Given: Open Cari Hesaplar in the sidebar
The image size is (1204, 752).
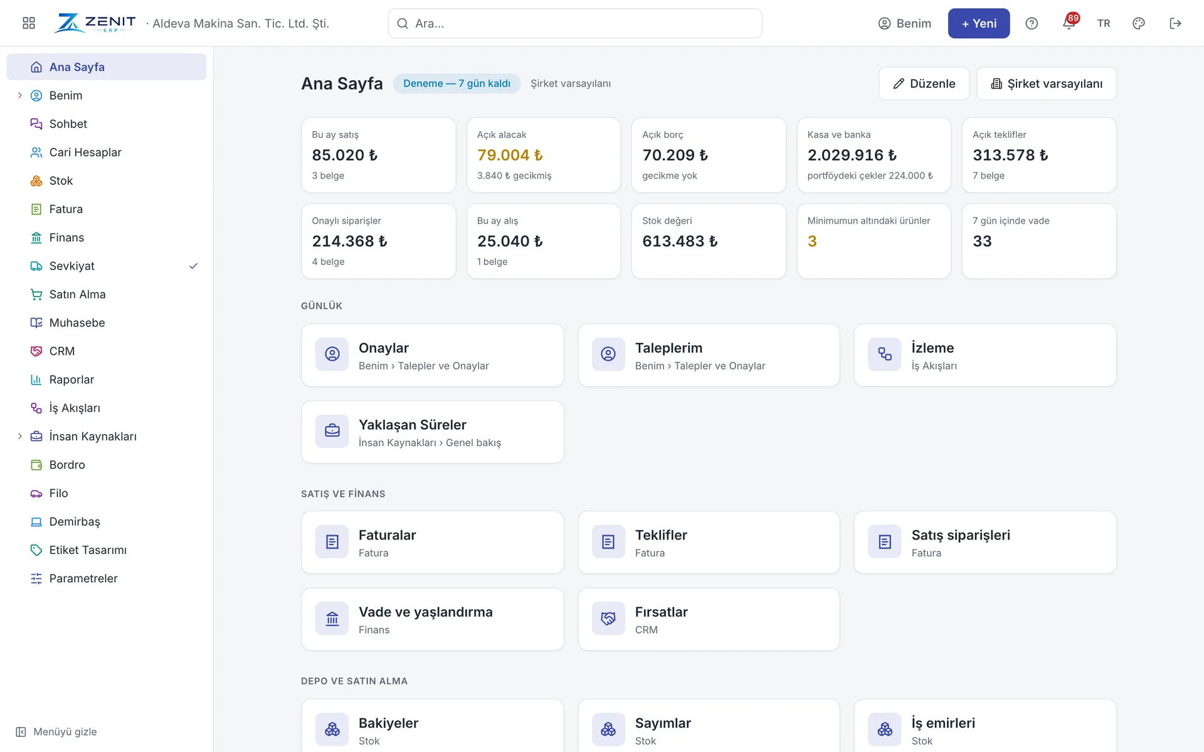Looking at the screenshot, I should (107, 152).
